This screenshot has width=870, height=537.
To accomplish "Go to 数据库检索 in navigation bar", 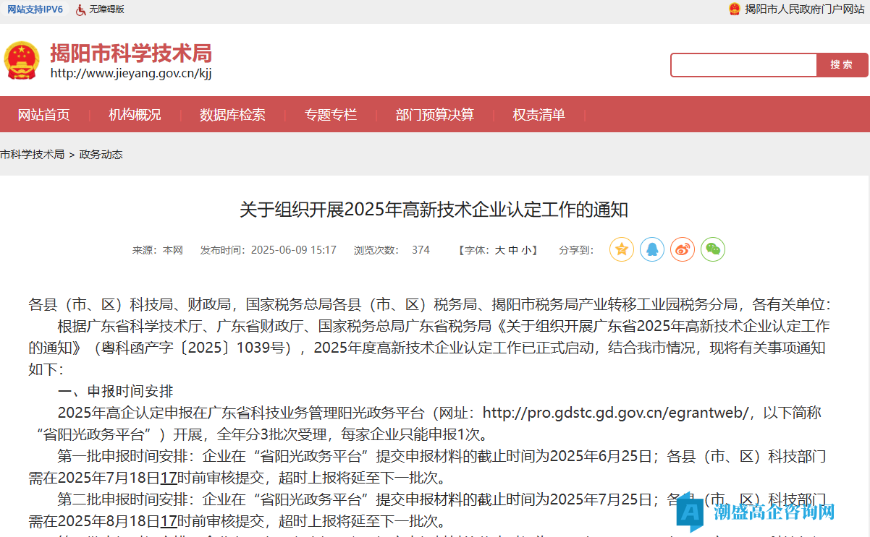I will (232, 115).
